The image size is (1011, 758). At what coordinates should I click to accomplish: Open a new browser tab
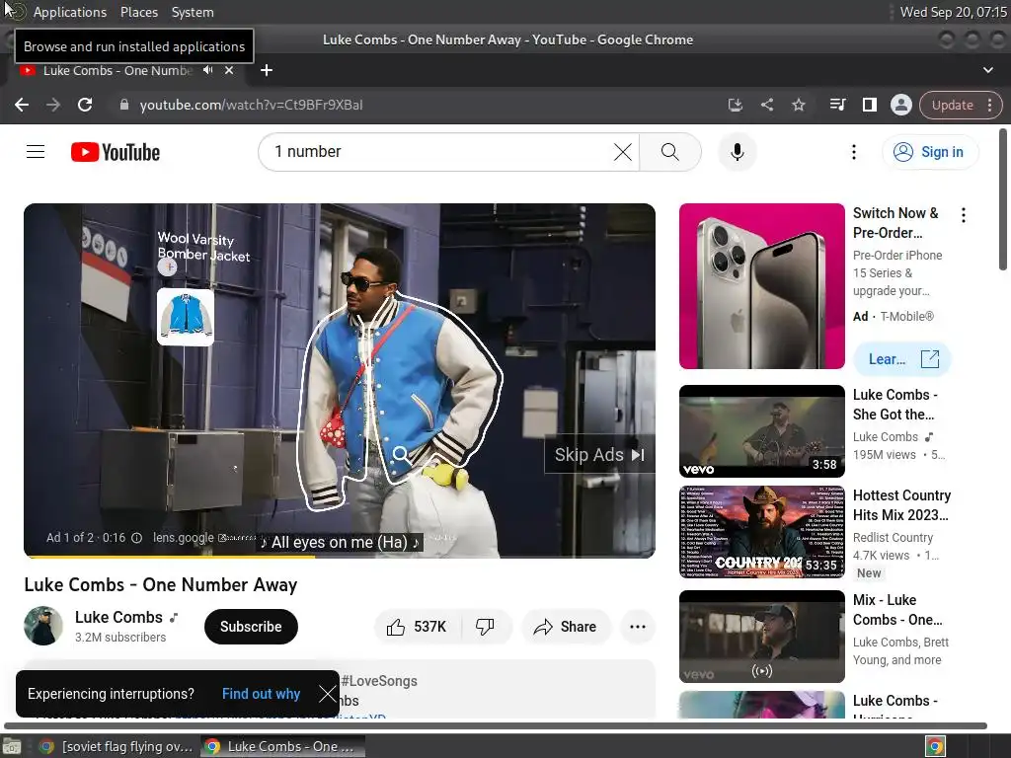click(x=267, y=70)
